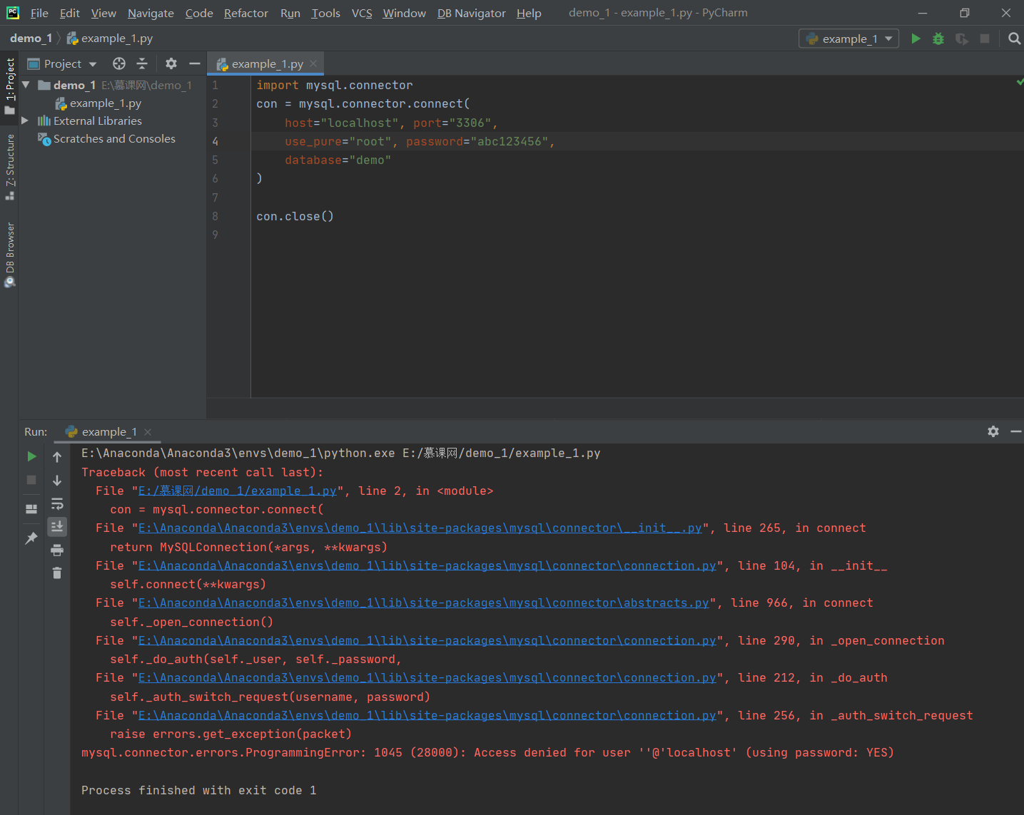This screenshot has height=815, width=1024.
Task: Toggle the DB Browser side tab
Action: click(10, 255)
